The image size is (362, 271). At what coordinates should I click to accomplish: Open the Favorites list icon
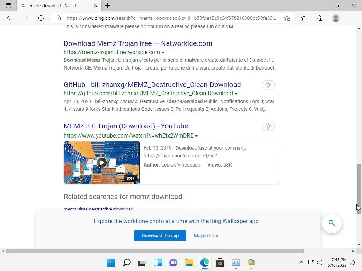(x=304, y=18)
